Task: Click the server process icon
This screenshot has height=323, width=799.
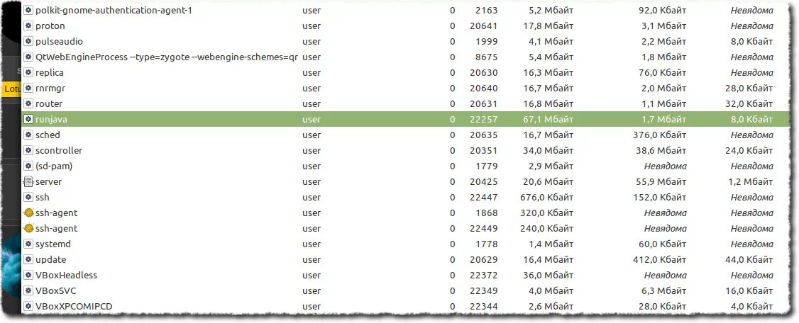Action: pyautogui.click(x=28, y=182)
